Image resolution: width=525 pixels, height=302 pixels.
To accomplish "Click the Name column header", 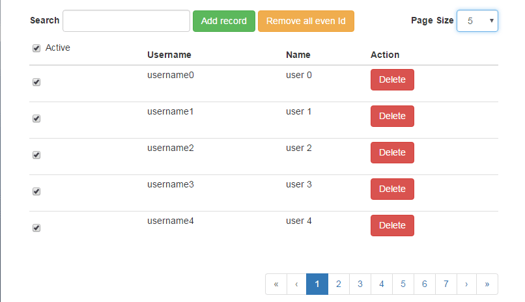I will tap(298, 55).
